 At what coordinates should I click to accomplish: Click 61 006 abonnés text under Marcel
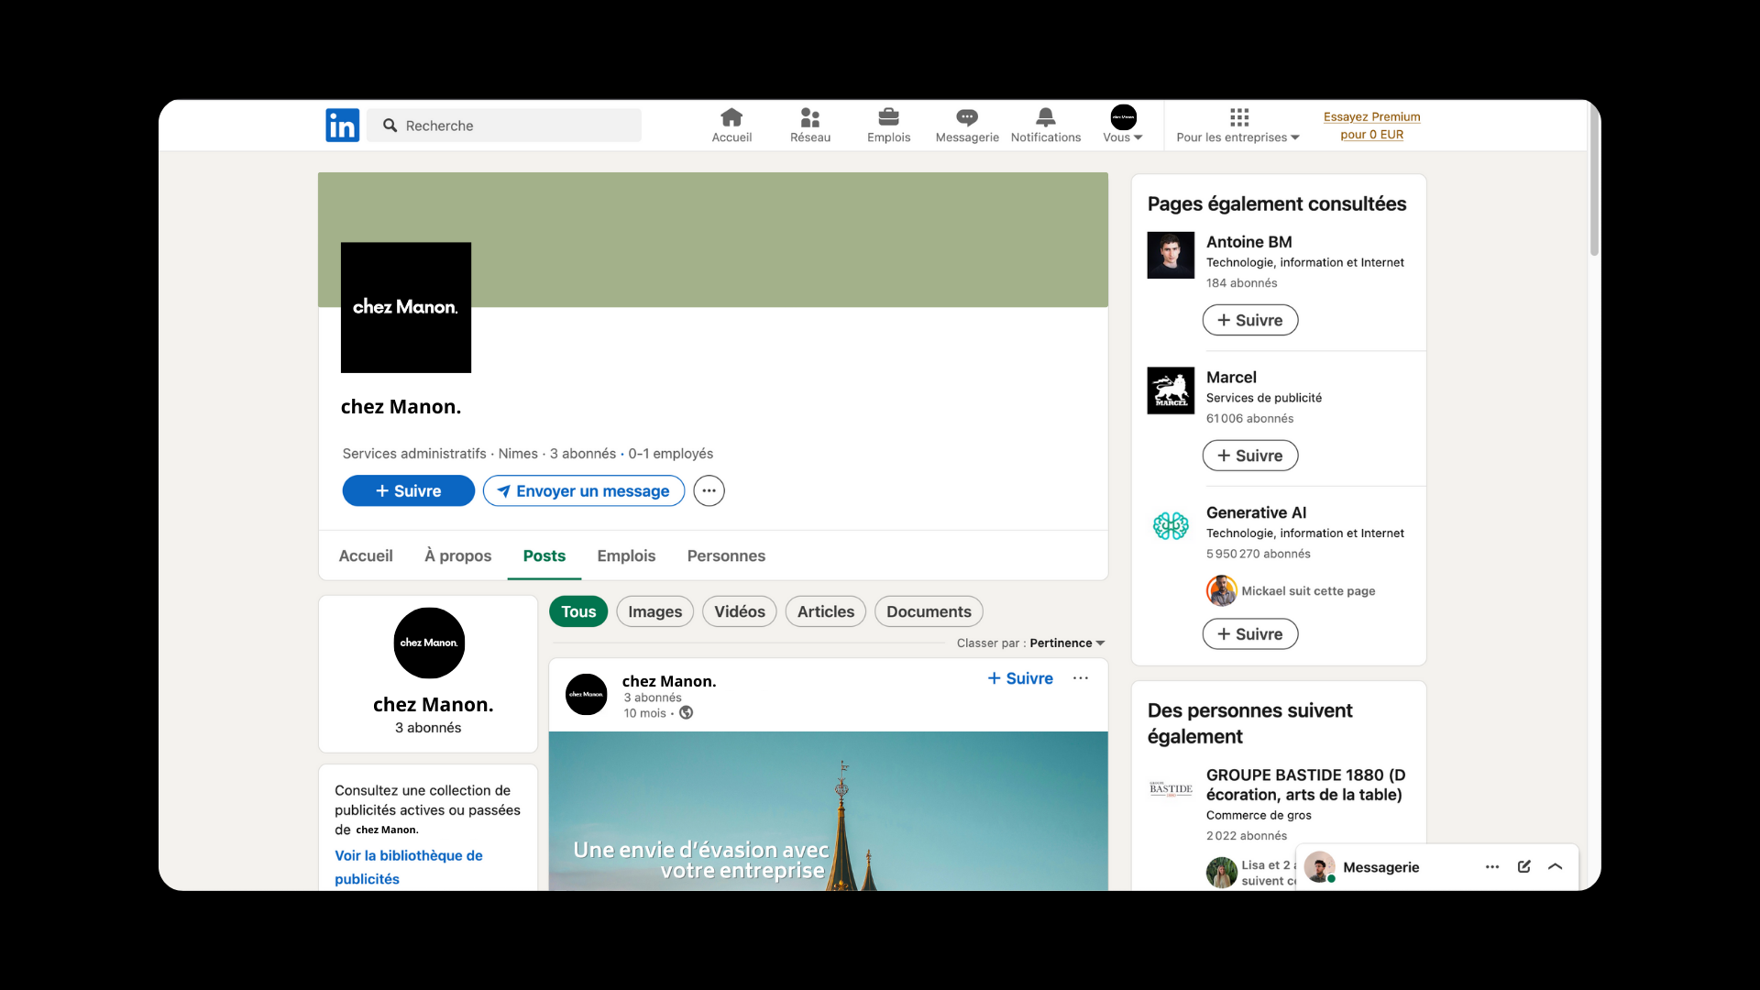(1249, 418)
